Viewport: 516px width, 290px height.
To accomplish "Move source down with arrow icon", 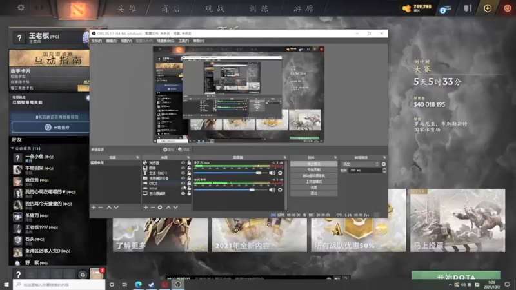I will (175, 208).
